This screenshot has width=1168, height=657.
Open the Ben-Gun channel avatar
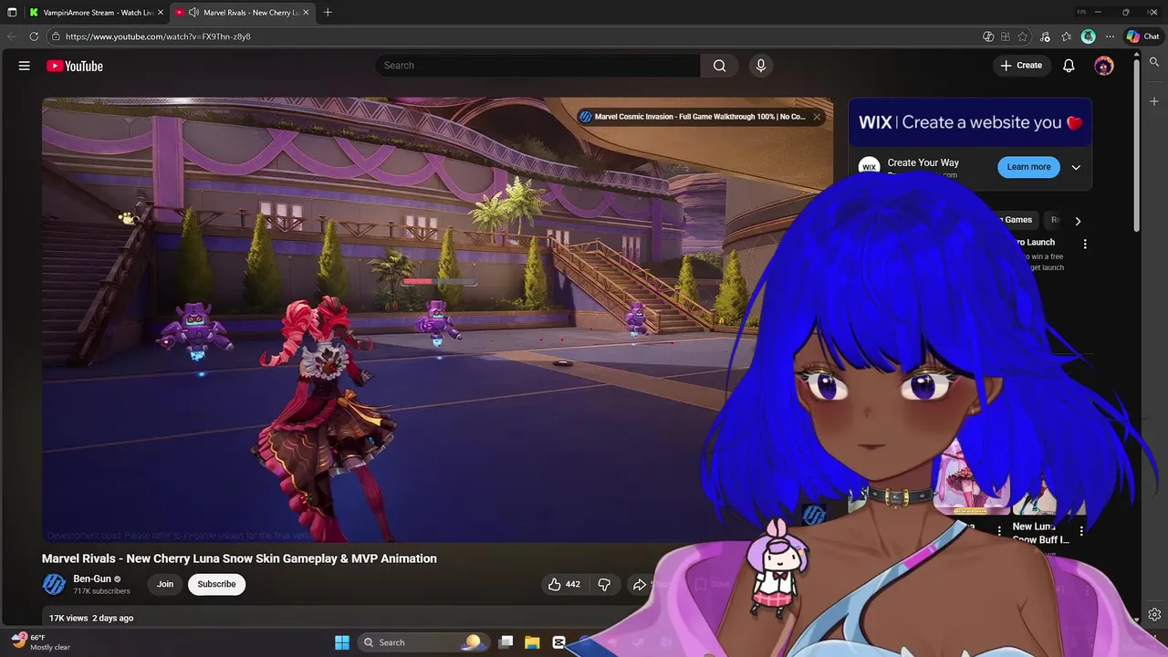pyautogui.click(x=55, y=584)
